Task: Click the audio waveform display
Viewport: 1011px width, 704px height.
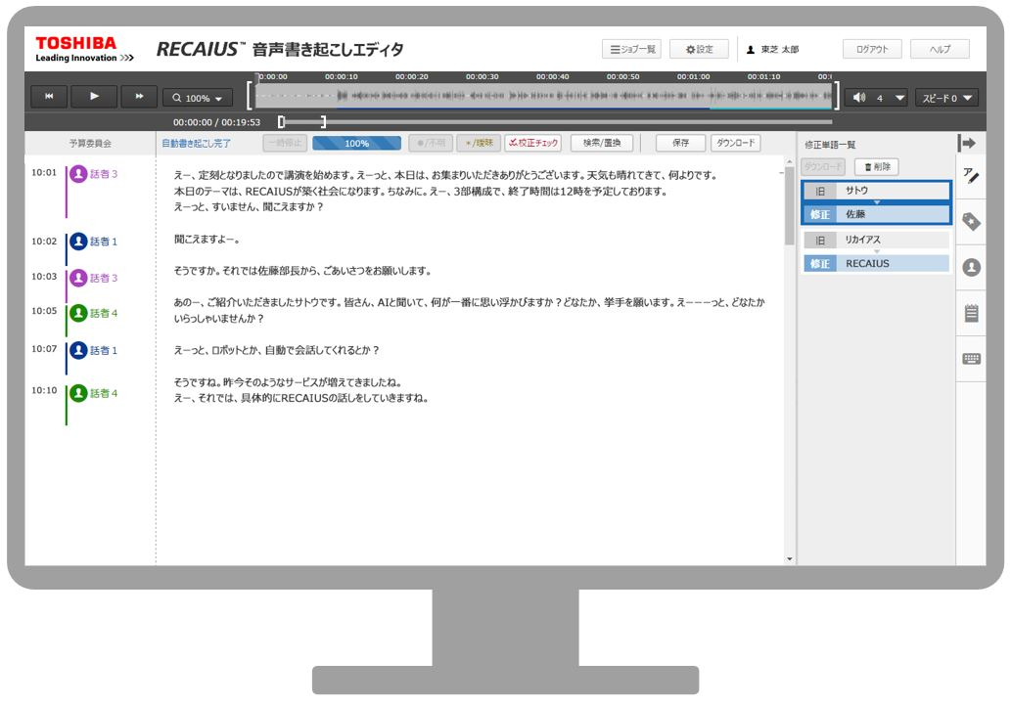Action: pyautogui.click(x=543, y=96)
